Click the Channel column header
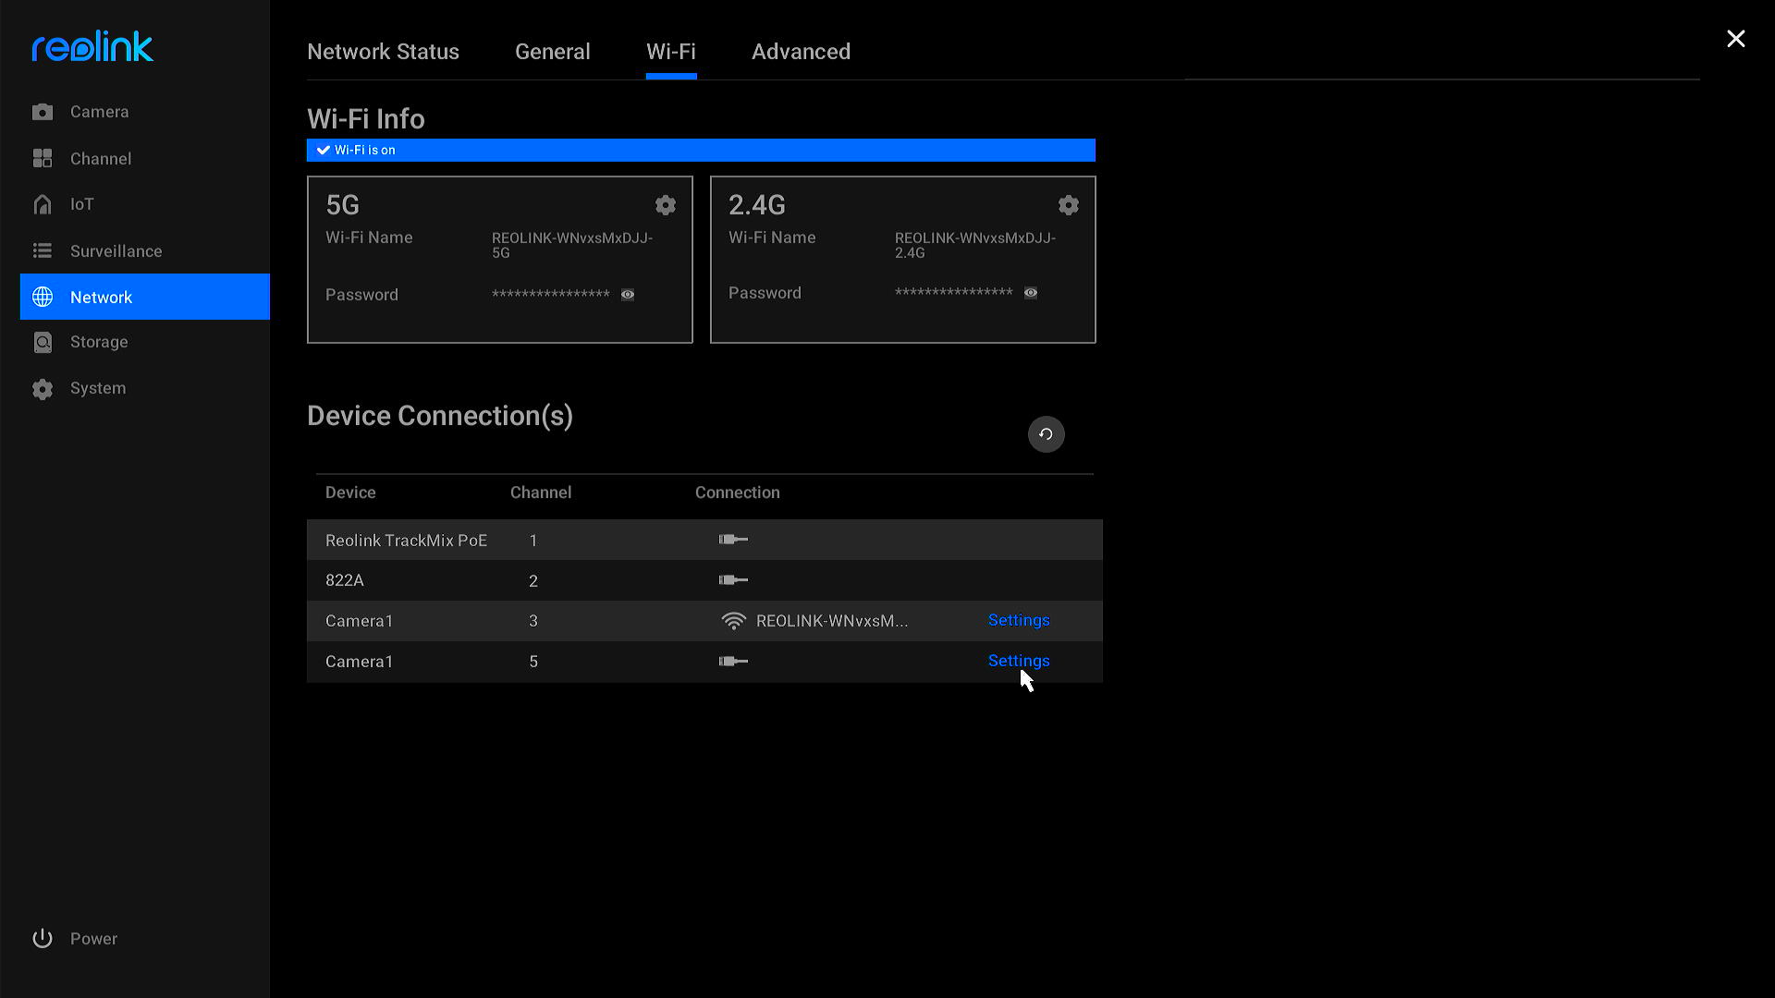 [x=541, y=493]
